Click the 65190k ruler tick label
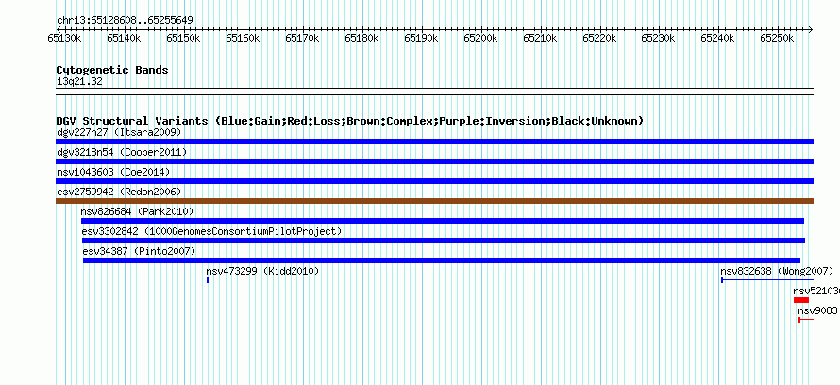This screenshot has width=840, height=385. tap(421, 38)
